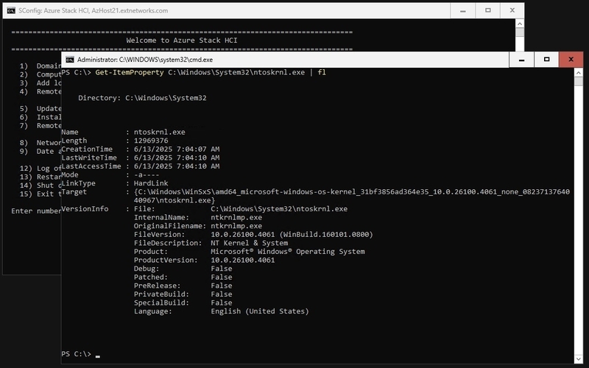Click SConfig menu option 9) Date
This screenshot has height=368, width=589.
(40, 152)
